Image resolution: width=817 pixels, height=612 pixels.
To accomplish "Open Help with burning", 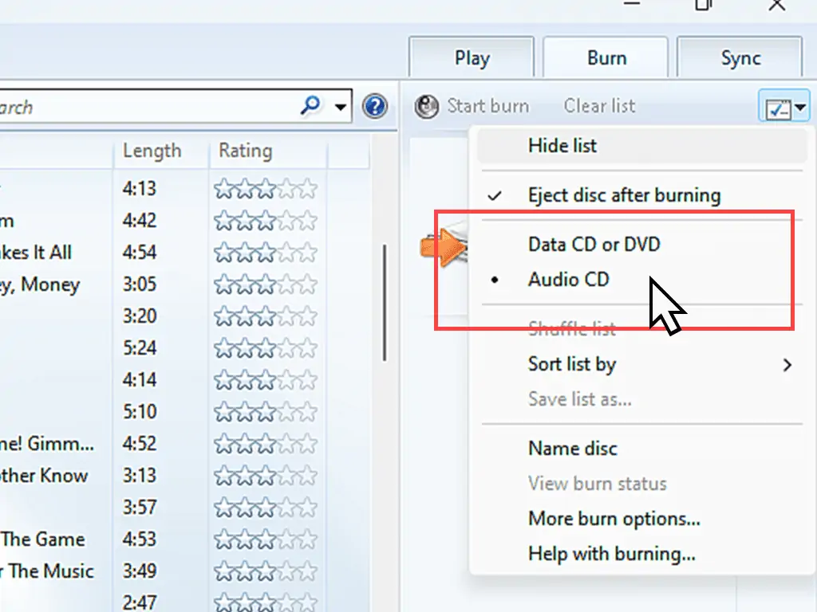I will [612, 554].
